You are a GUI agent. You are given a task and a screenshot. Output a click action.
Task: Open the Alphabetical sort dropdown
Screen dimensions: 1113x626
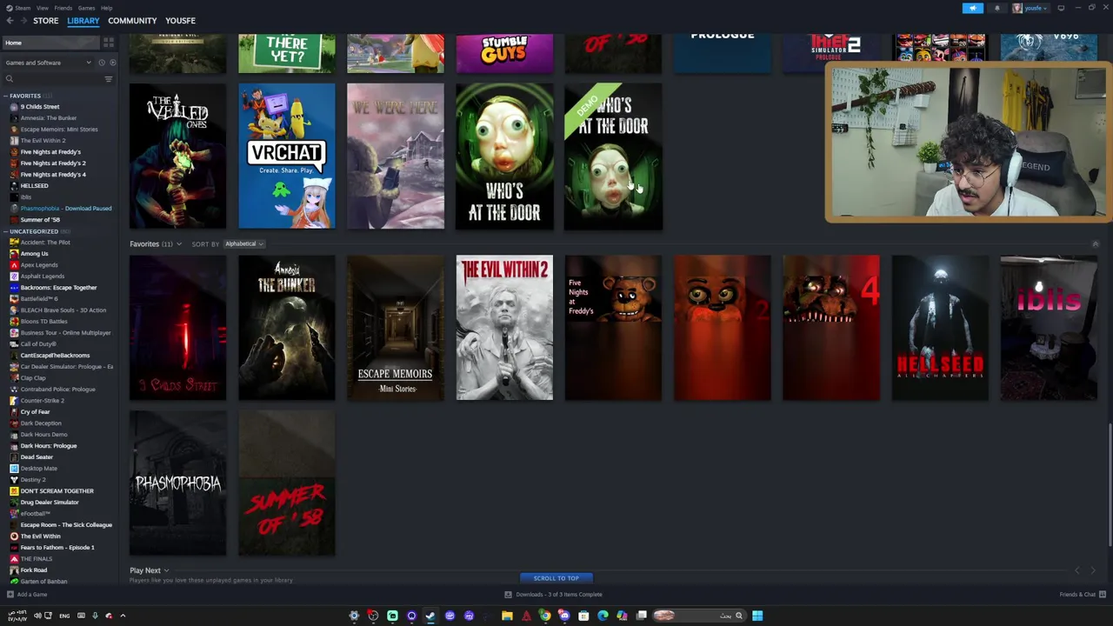coord(243,244)
